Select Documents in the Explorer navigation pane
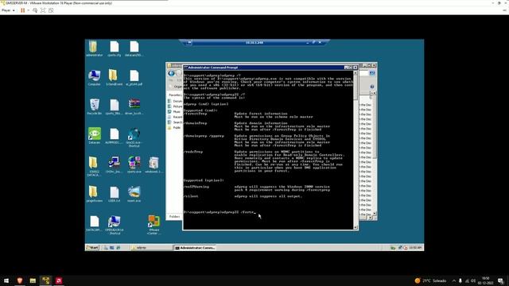 (175, 101)
